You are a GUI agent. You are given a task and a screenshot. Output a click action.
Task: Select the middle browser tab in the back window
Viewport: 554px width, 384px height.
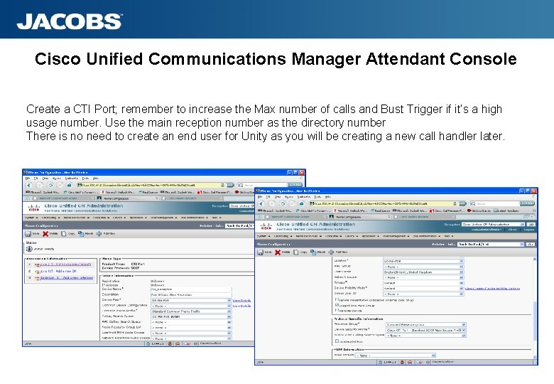click(x=128, y=198)
